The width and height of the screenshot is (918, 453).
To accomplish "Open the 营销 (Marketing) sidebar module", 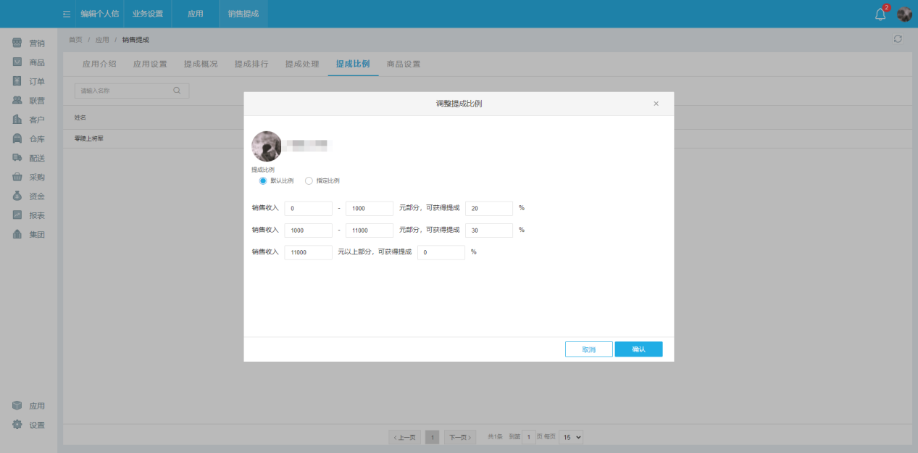I will tap(28, 43).
